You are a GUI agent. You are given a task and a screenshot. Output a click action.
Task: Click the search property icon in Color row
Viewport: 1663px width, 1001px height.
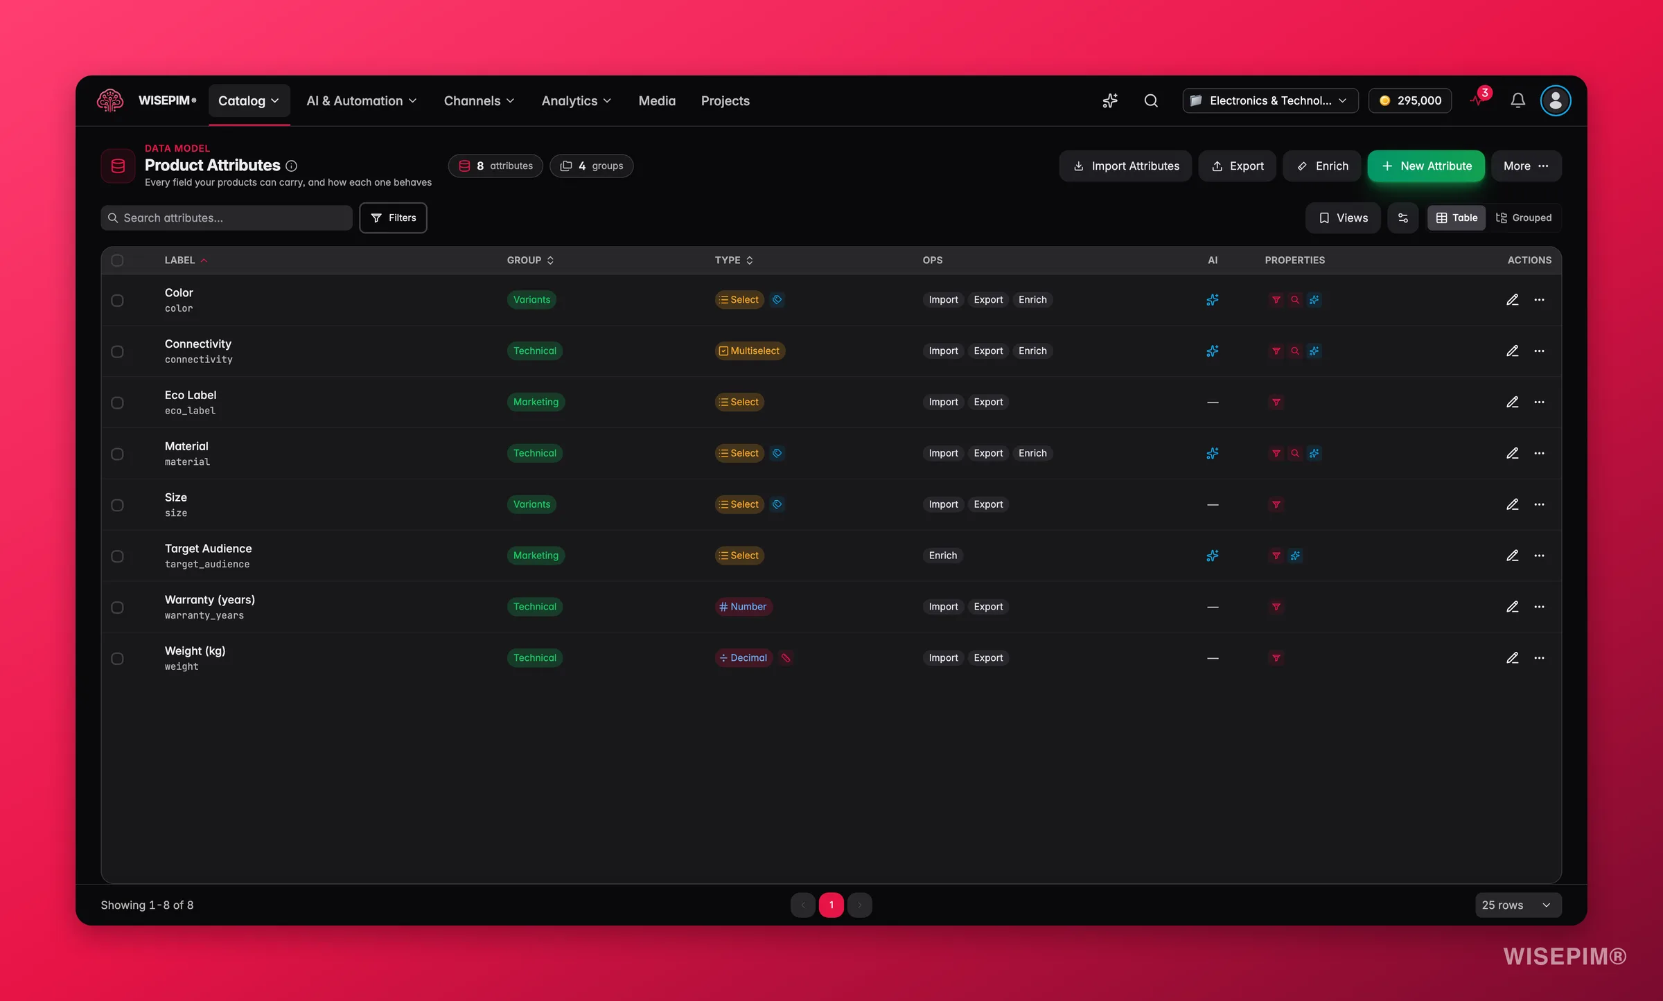(x=1294, y=300)
